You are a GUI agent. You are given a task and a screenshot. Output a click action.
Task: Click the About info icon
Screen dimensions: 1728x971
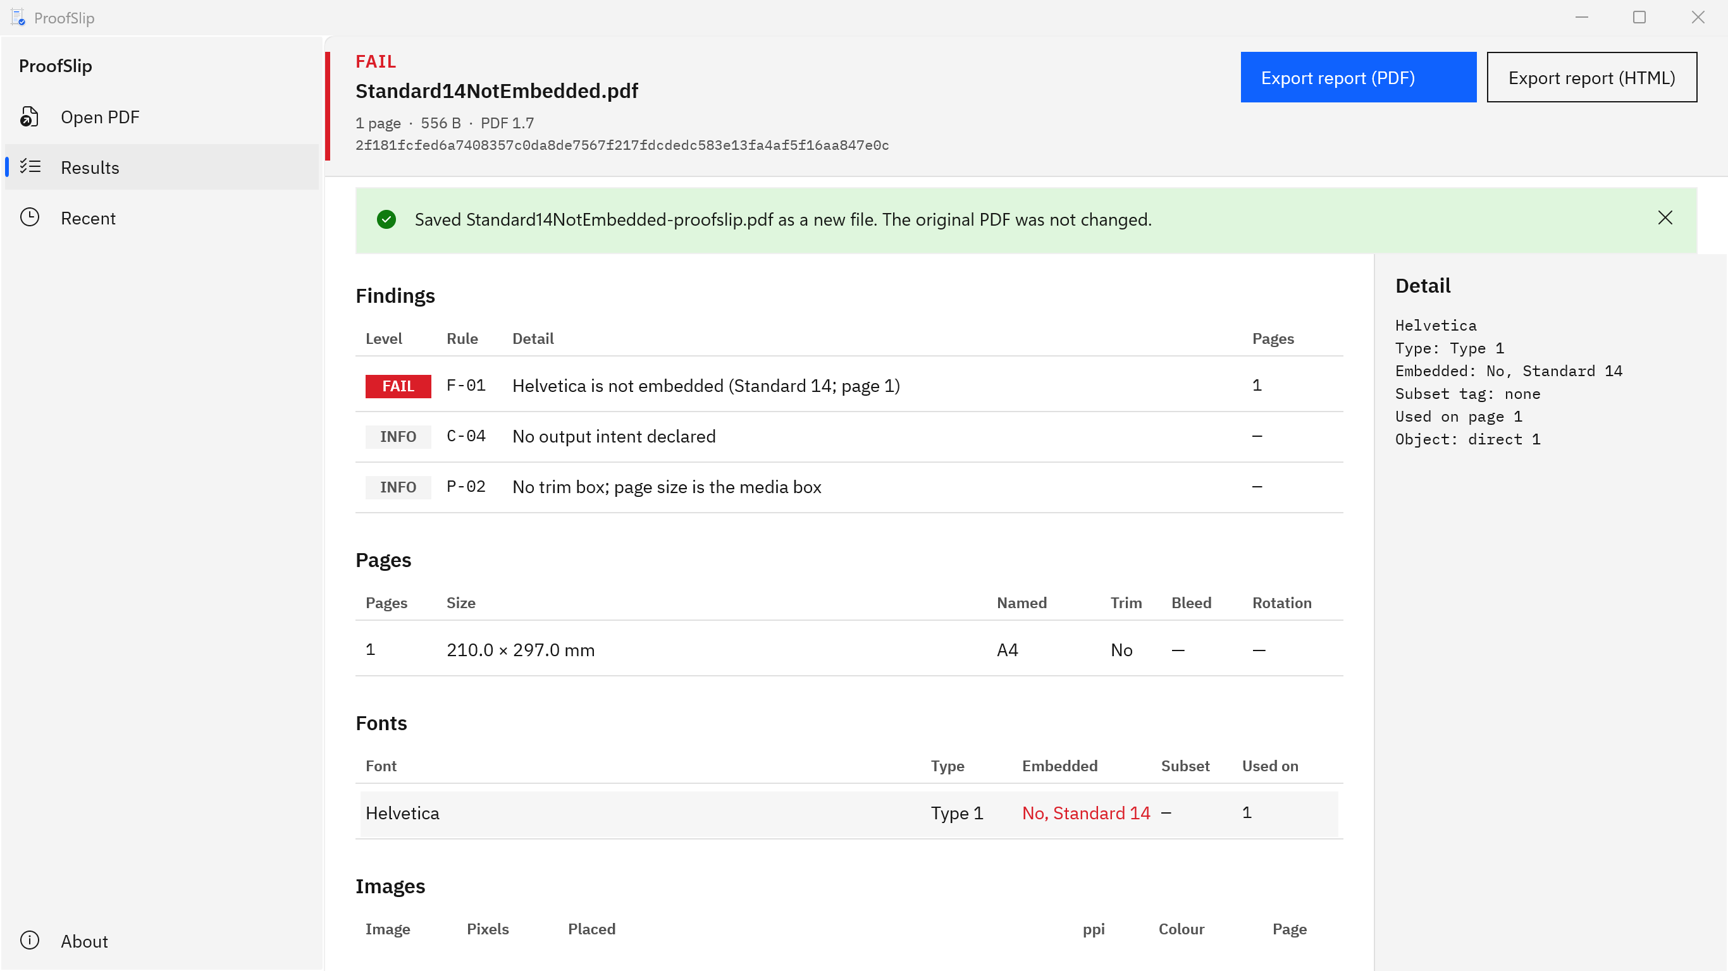pyautogui.click(x=30, y=940)
